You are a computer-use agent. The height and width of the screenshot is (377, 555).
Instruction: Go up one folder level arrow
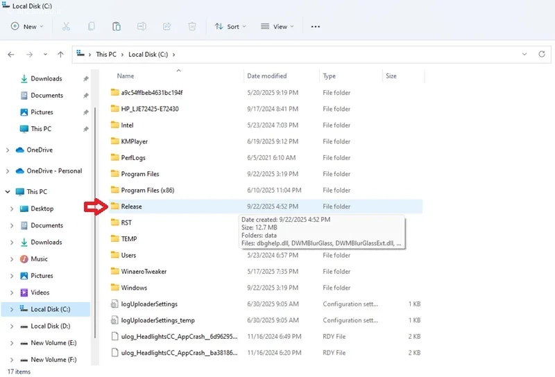pyautogui.click(x=61, y=54)
